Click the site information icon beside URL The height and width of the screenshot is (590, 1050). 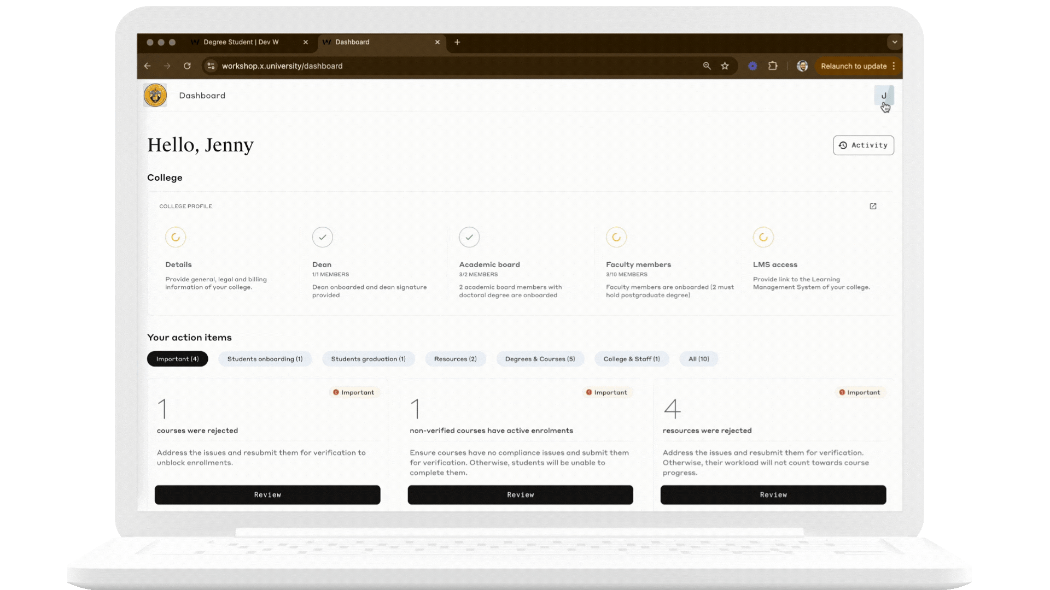(x=211, y=66)
